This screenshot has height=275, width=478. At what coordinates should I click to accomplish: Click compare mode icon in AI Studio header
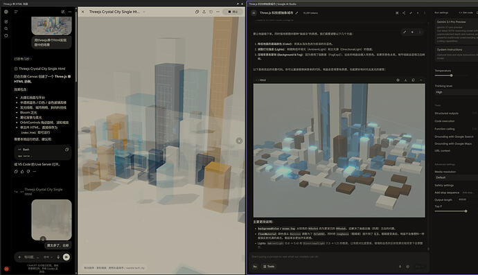click(x=397, y=12)
